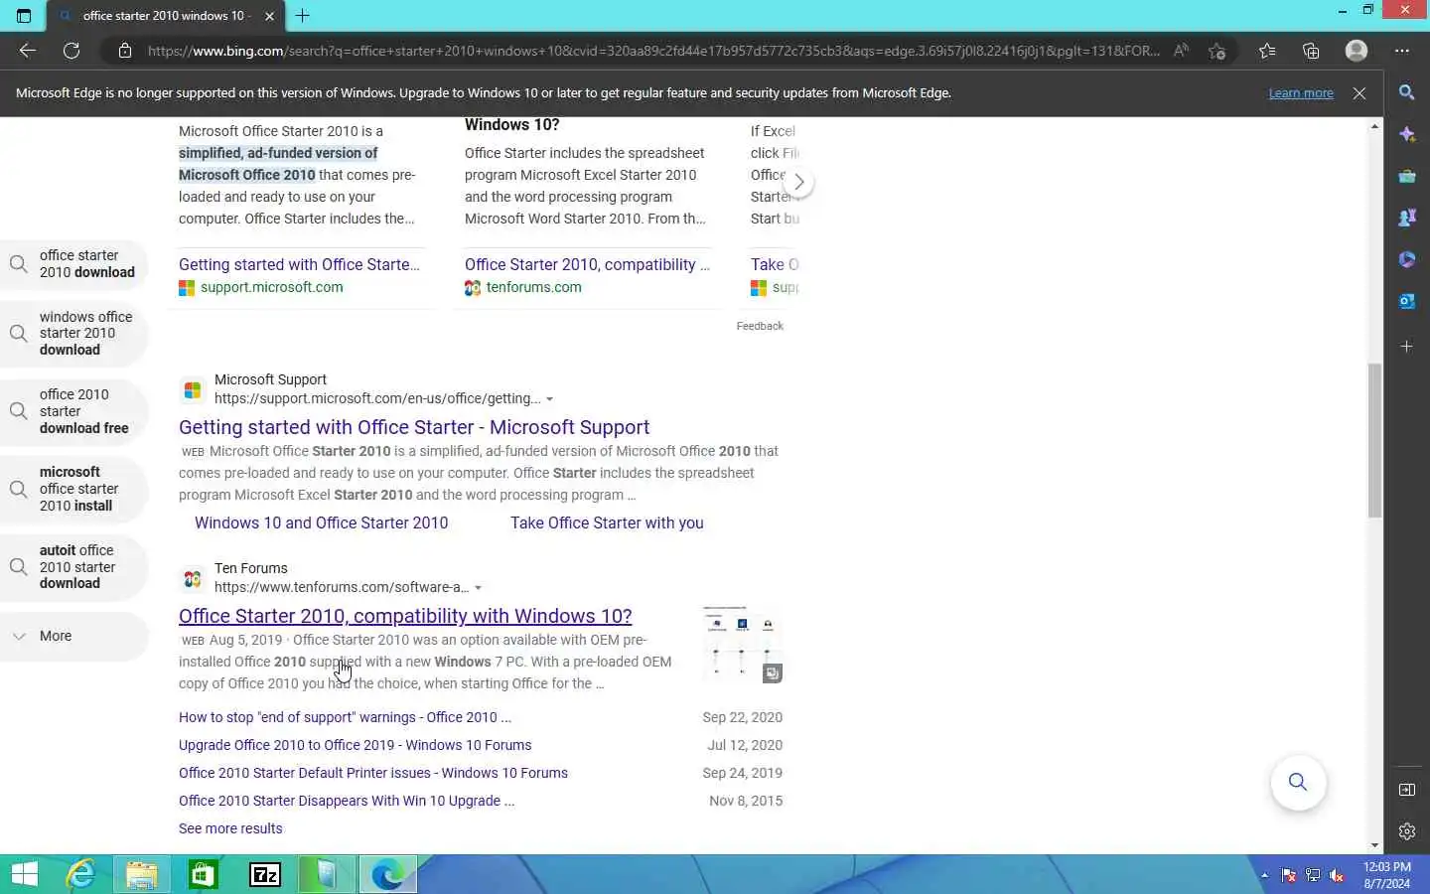1430x894 pixels.
Task: Pick microsoft office starter 2010 install suggestion
Action: (74, 489)
